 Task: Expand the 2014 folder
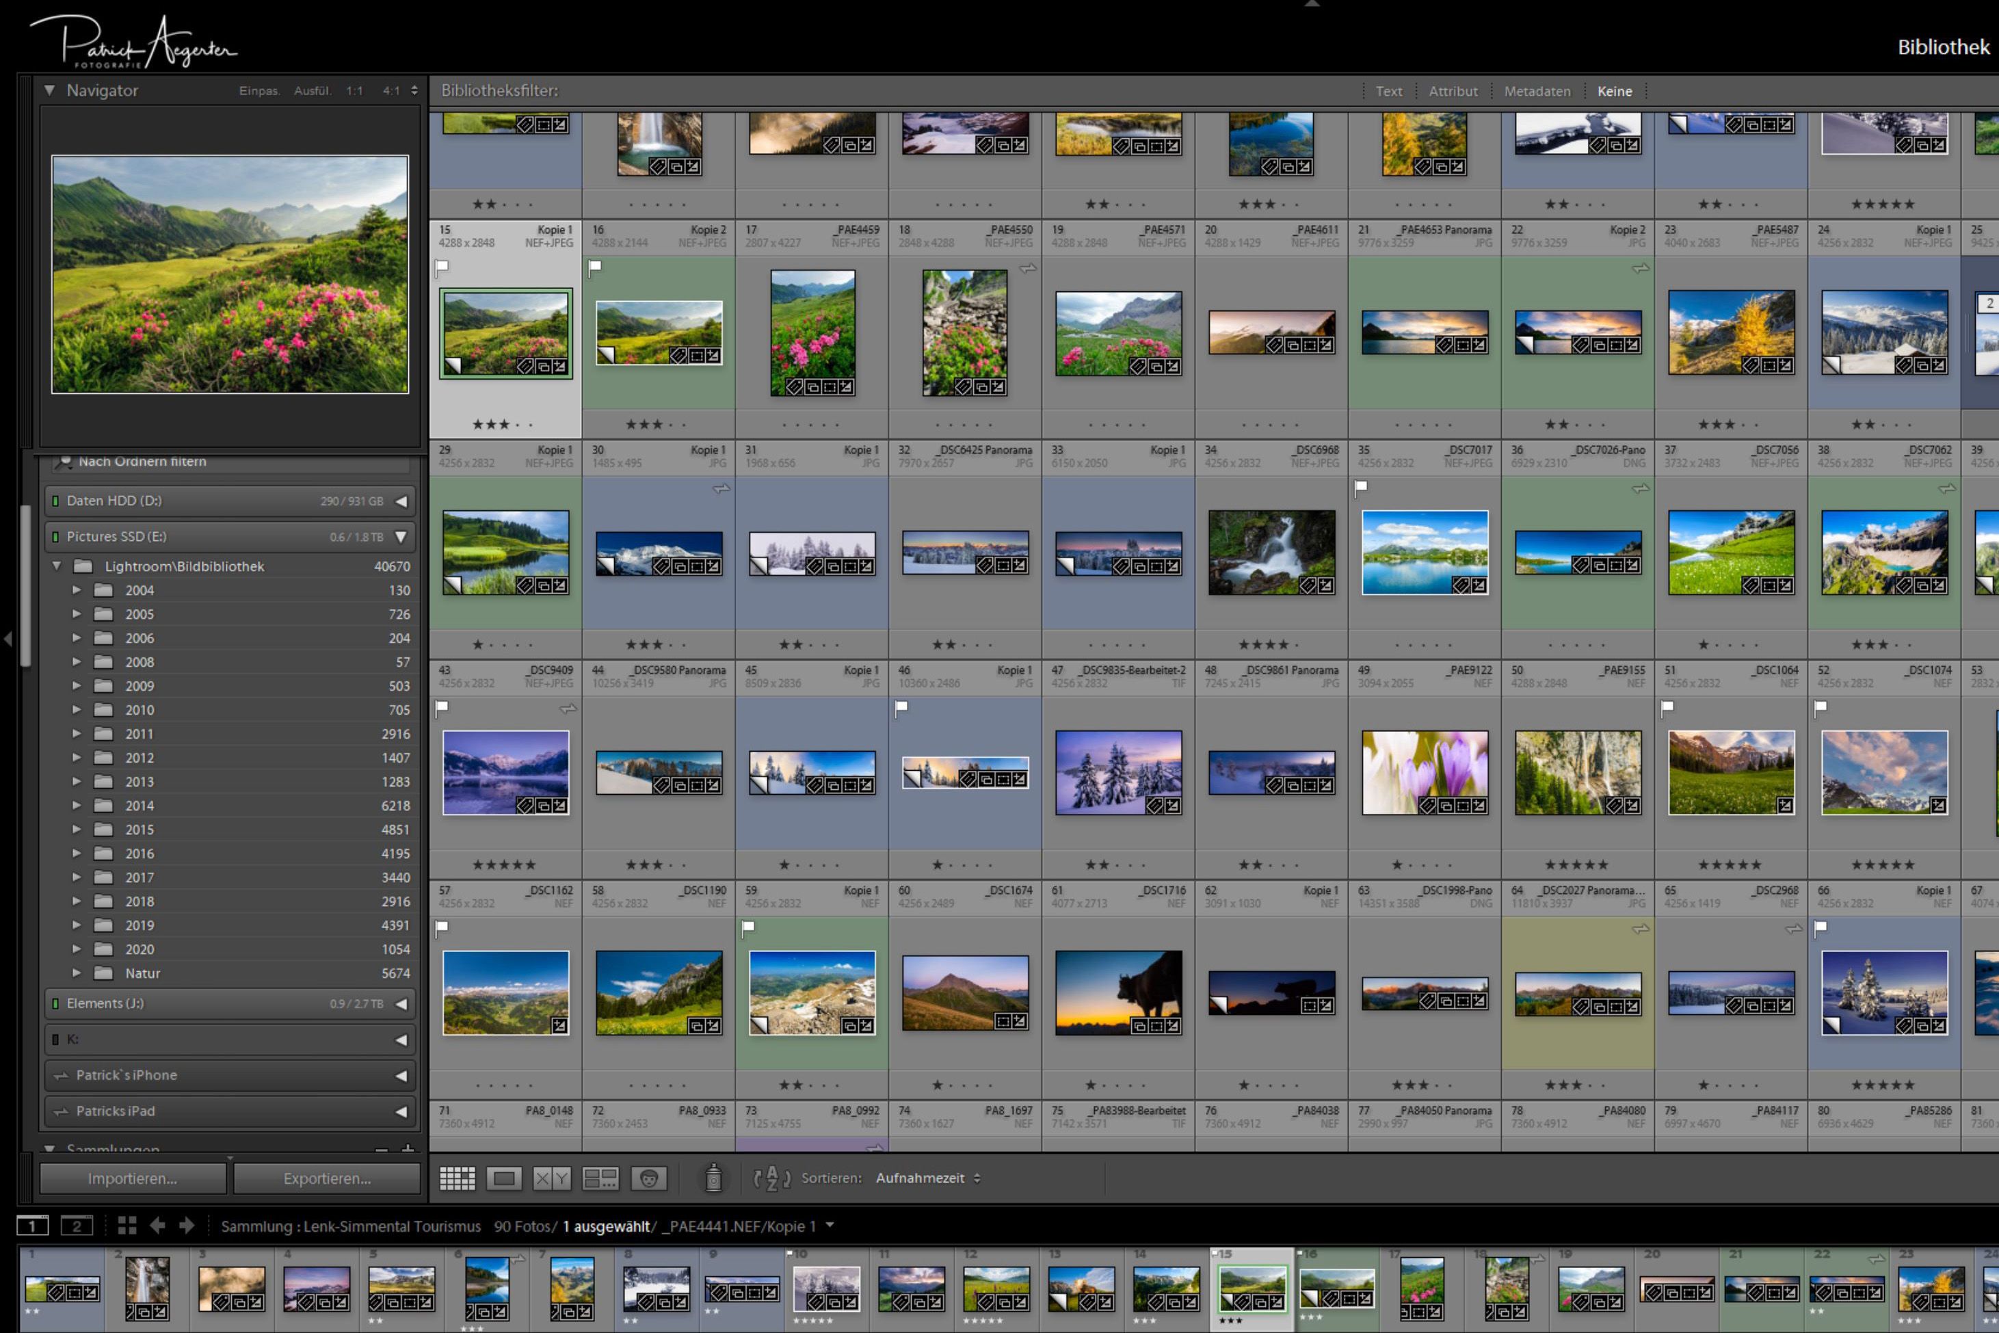point(77,804)
